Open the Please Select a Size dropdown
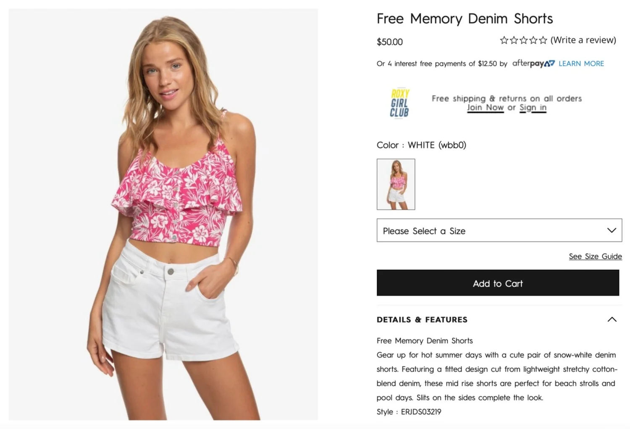Screen dimensions: 630x429 499,230
